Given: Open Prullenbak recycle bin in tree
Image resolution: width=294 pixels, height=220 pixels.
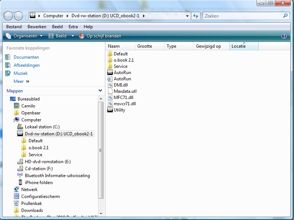Looking at the screenshot, I should [32, 203].
